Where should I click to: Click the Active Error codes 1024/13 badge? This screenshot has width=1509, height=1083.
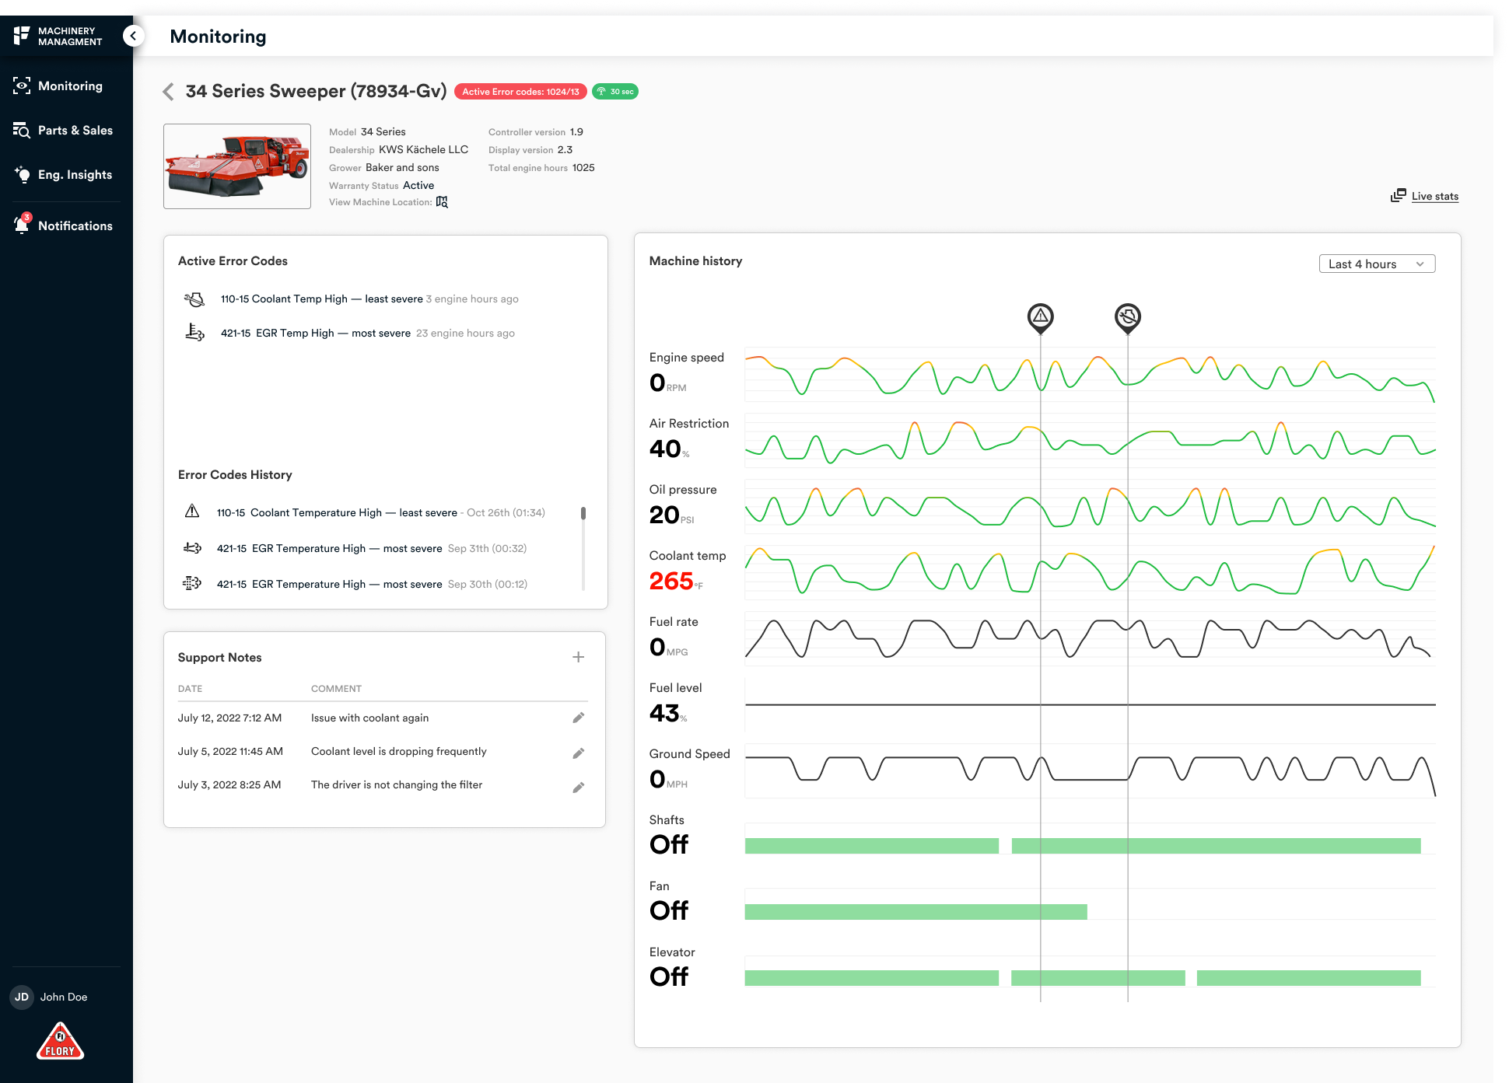(520, 92)
